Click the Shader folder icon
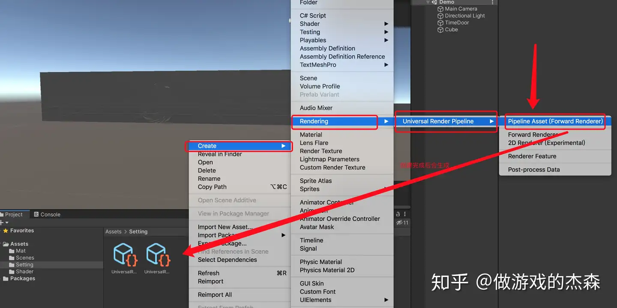 pos(12,272)
